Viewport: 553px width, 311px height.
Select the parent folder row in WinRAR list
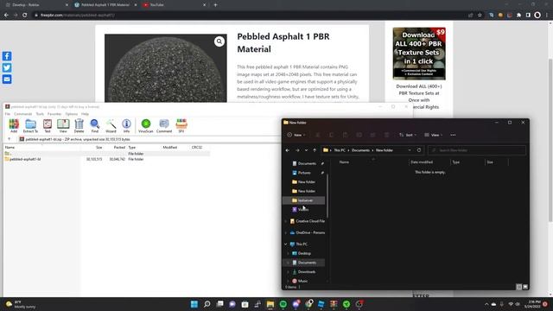tap(107, 154)
